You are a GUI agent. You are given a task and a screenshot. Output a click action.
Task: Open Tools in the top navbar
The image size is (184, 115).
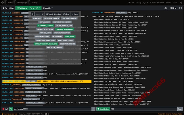pos(175,2)
